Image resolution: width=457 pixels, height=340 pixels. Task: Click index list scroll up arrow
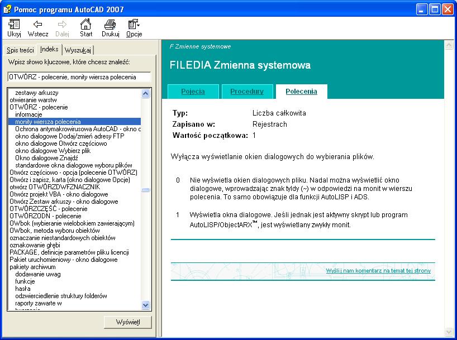pos(145,93)
